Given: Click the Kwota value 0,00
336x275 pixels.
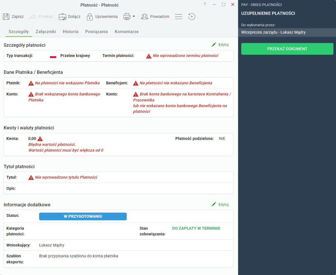Looking at the screenshot, I should click(x=32, y=138).
